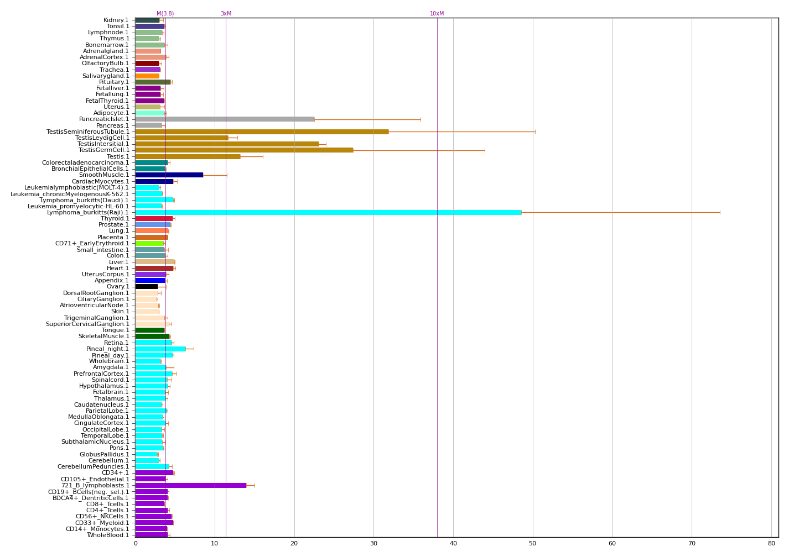
Task: Click the Lymphoma_burkitts(Raji).1 cyan bar
Action: (328, 212)
